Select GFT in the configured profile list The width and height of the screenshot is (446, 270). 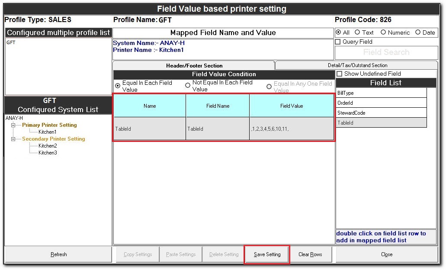point(11,43)
